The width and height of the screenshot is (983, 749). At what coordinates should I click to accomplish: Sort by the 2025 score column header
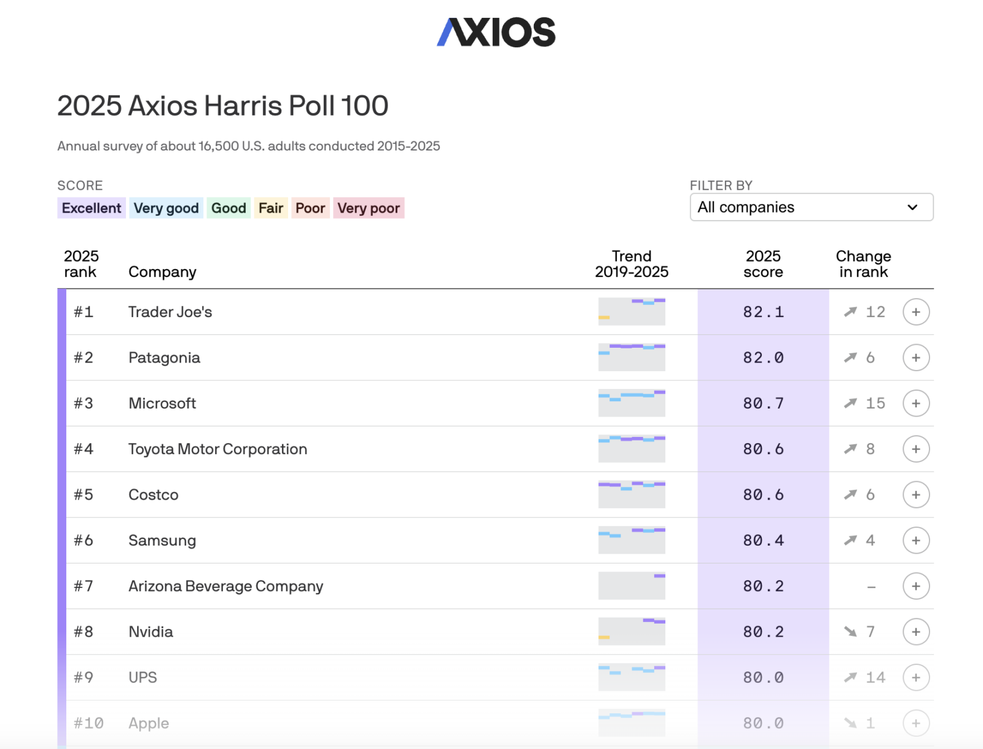tap(763, 264)
